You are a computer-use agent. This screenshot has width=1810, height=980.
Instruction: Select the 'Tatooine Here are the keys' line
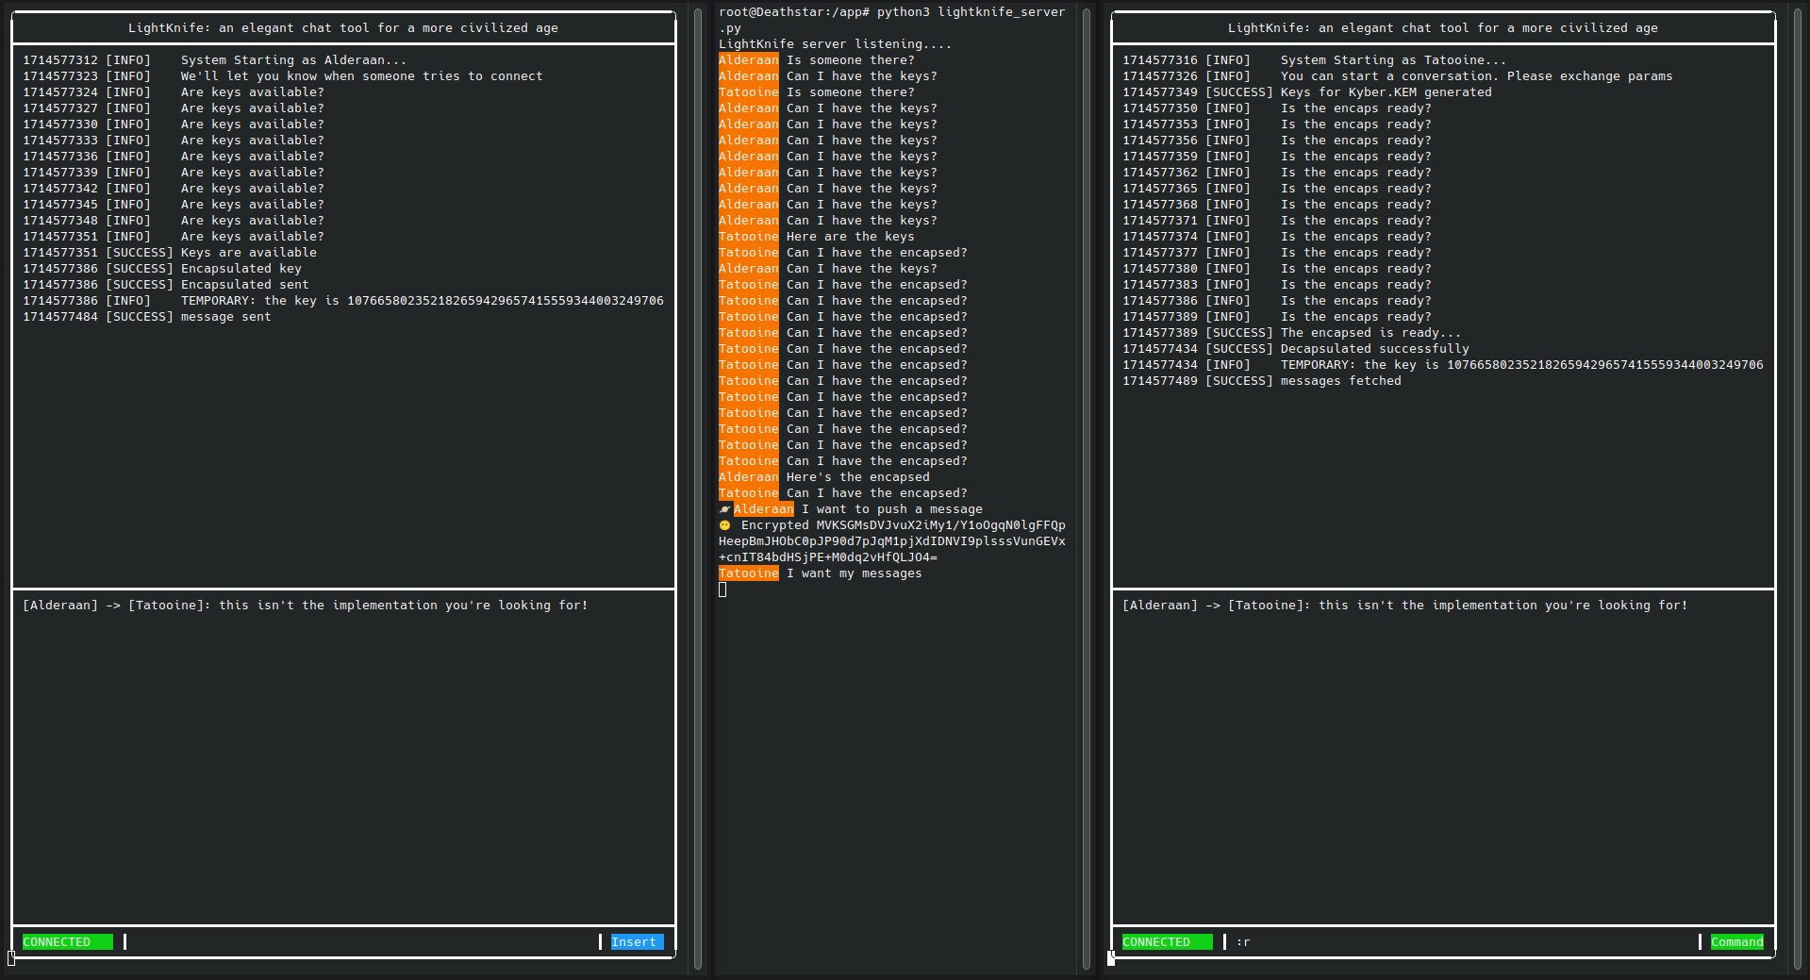(x=817, y=237)
